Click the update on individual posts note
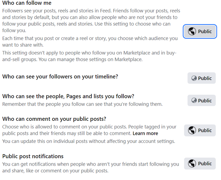The image size is (221, 180). (88, 141)
